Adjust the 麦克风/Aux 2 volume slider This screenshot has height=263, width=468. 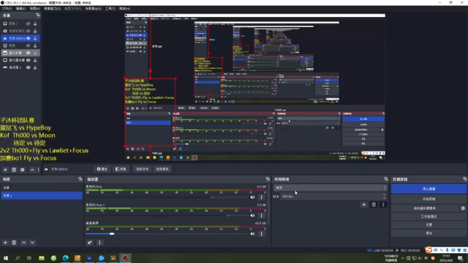(x=229, y=215)
